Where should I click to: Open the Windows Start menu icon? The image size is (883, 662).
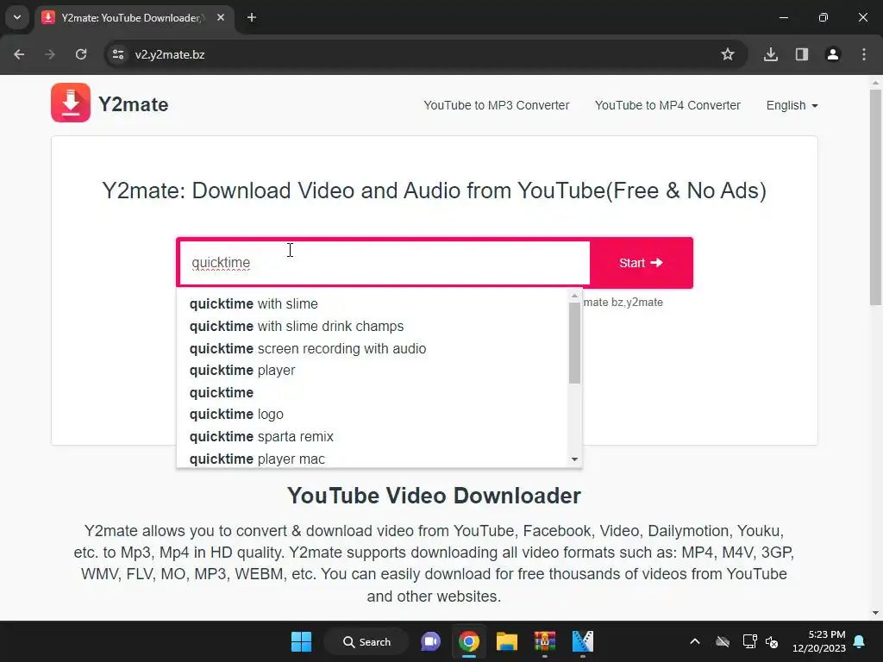301,641
